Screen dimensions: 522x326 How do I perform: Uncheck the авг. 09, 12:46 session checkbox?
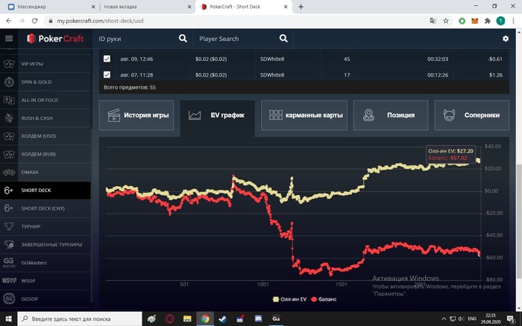(x=107, y=59)
